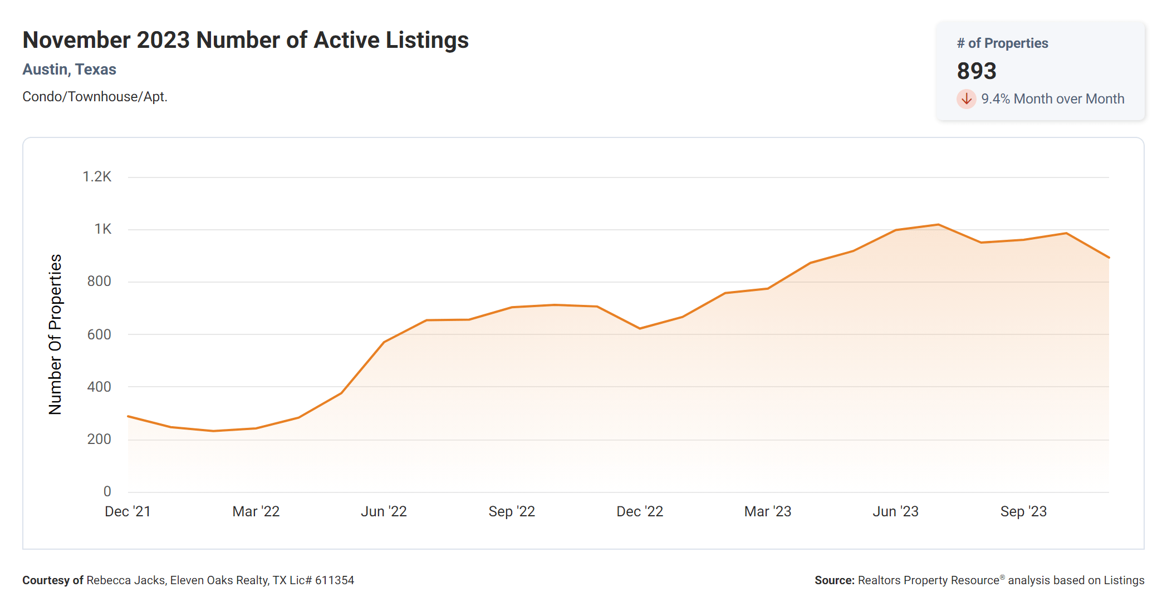This screenshot has width=1167, height=612.
Task: Click the Dec '21 x-axis label
Action: [128, 511]
